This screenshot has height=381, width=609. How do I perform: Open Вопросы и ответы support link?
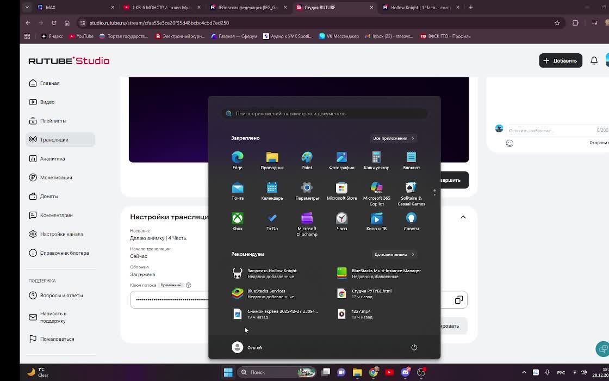point(60,296)
